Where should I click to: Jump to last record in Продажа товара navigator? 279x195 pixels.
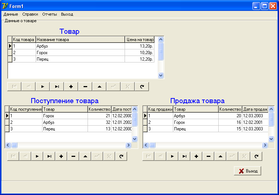[185, 157]
